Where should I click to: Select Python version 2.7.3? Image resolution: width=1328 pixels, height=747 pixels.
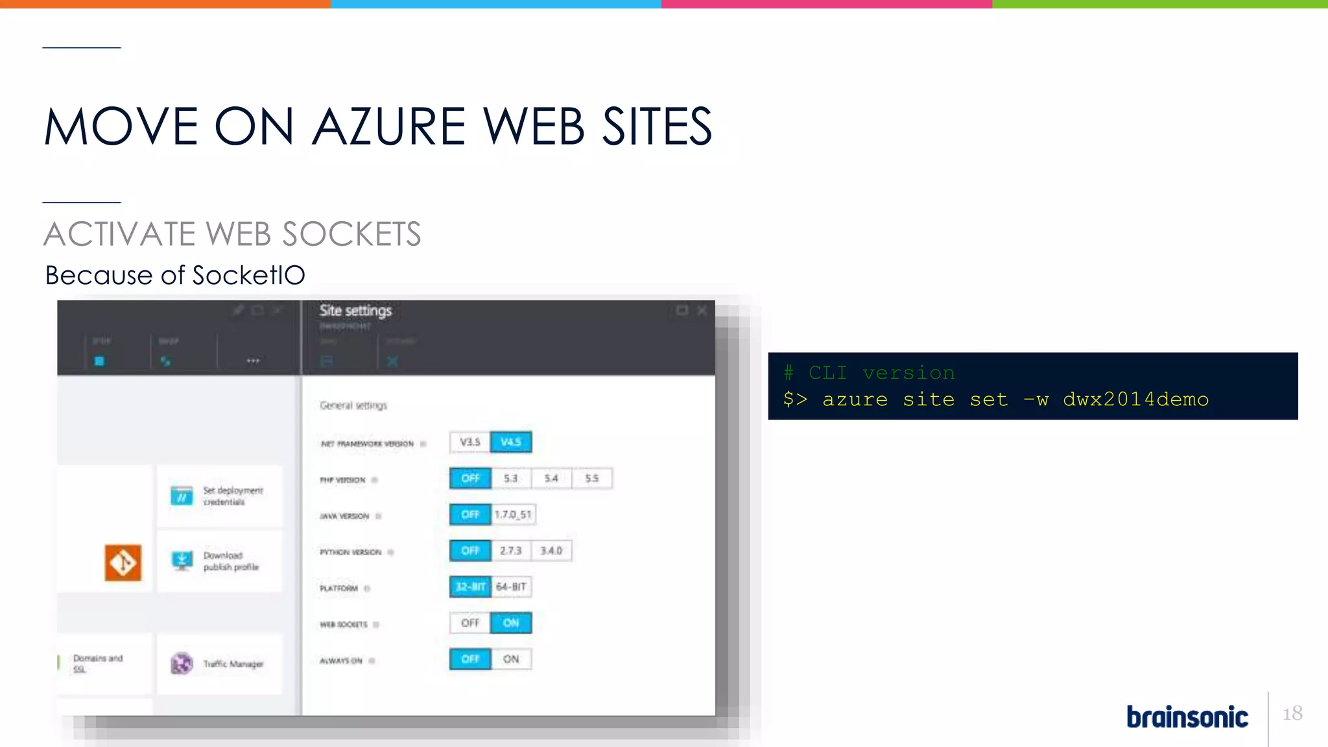coord(511,551)
